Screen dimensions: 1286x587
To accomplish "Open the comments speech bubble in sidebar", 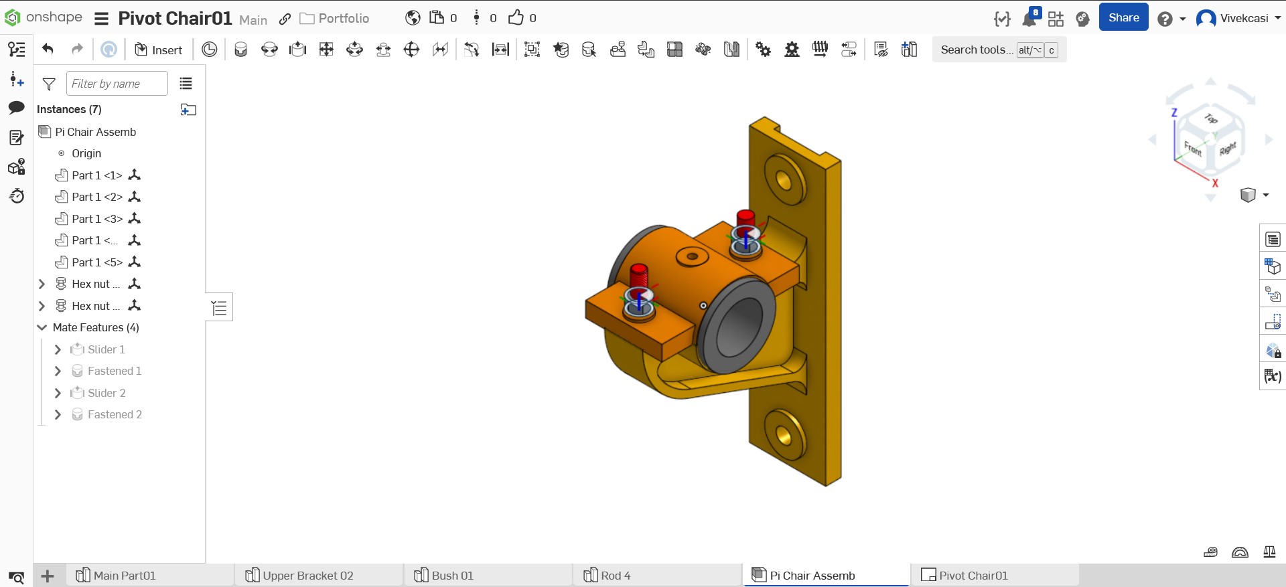I will (16, 108).
